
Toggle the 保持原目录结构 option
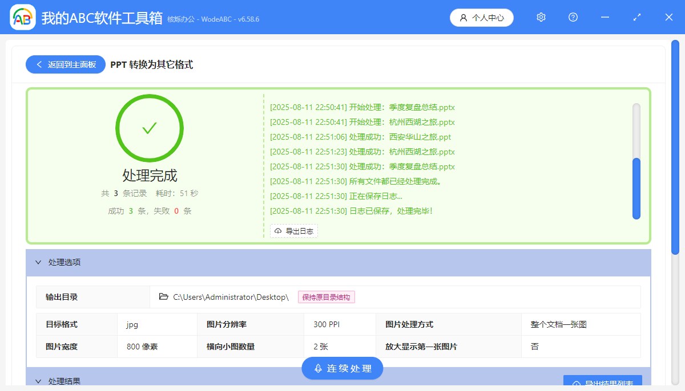(x=326, y=296)
